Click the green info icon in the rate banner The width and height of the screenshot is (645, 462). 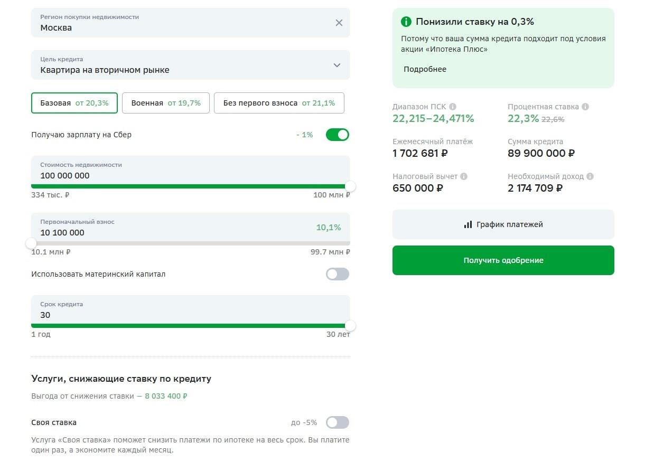click(x=406, y=22)
